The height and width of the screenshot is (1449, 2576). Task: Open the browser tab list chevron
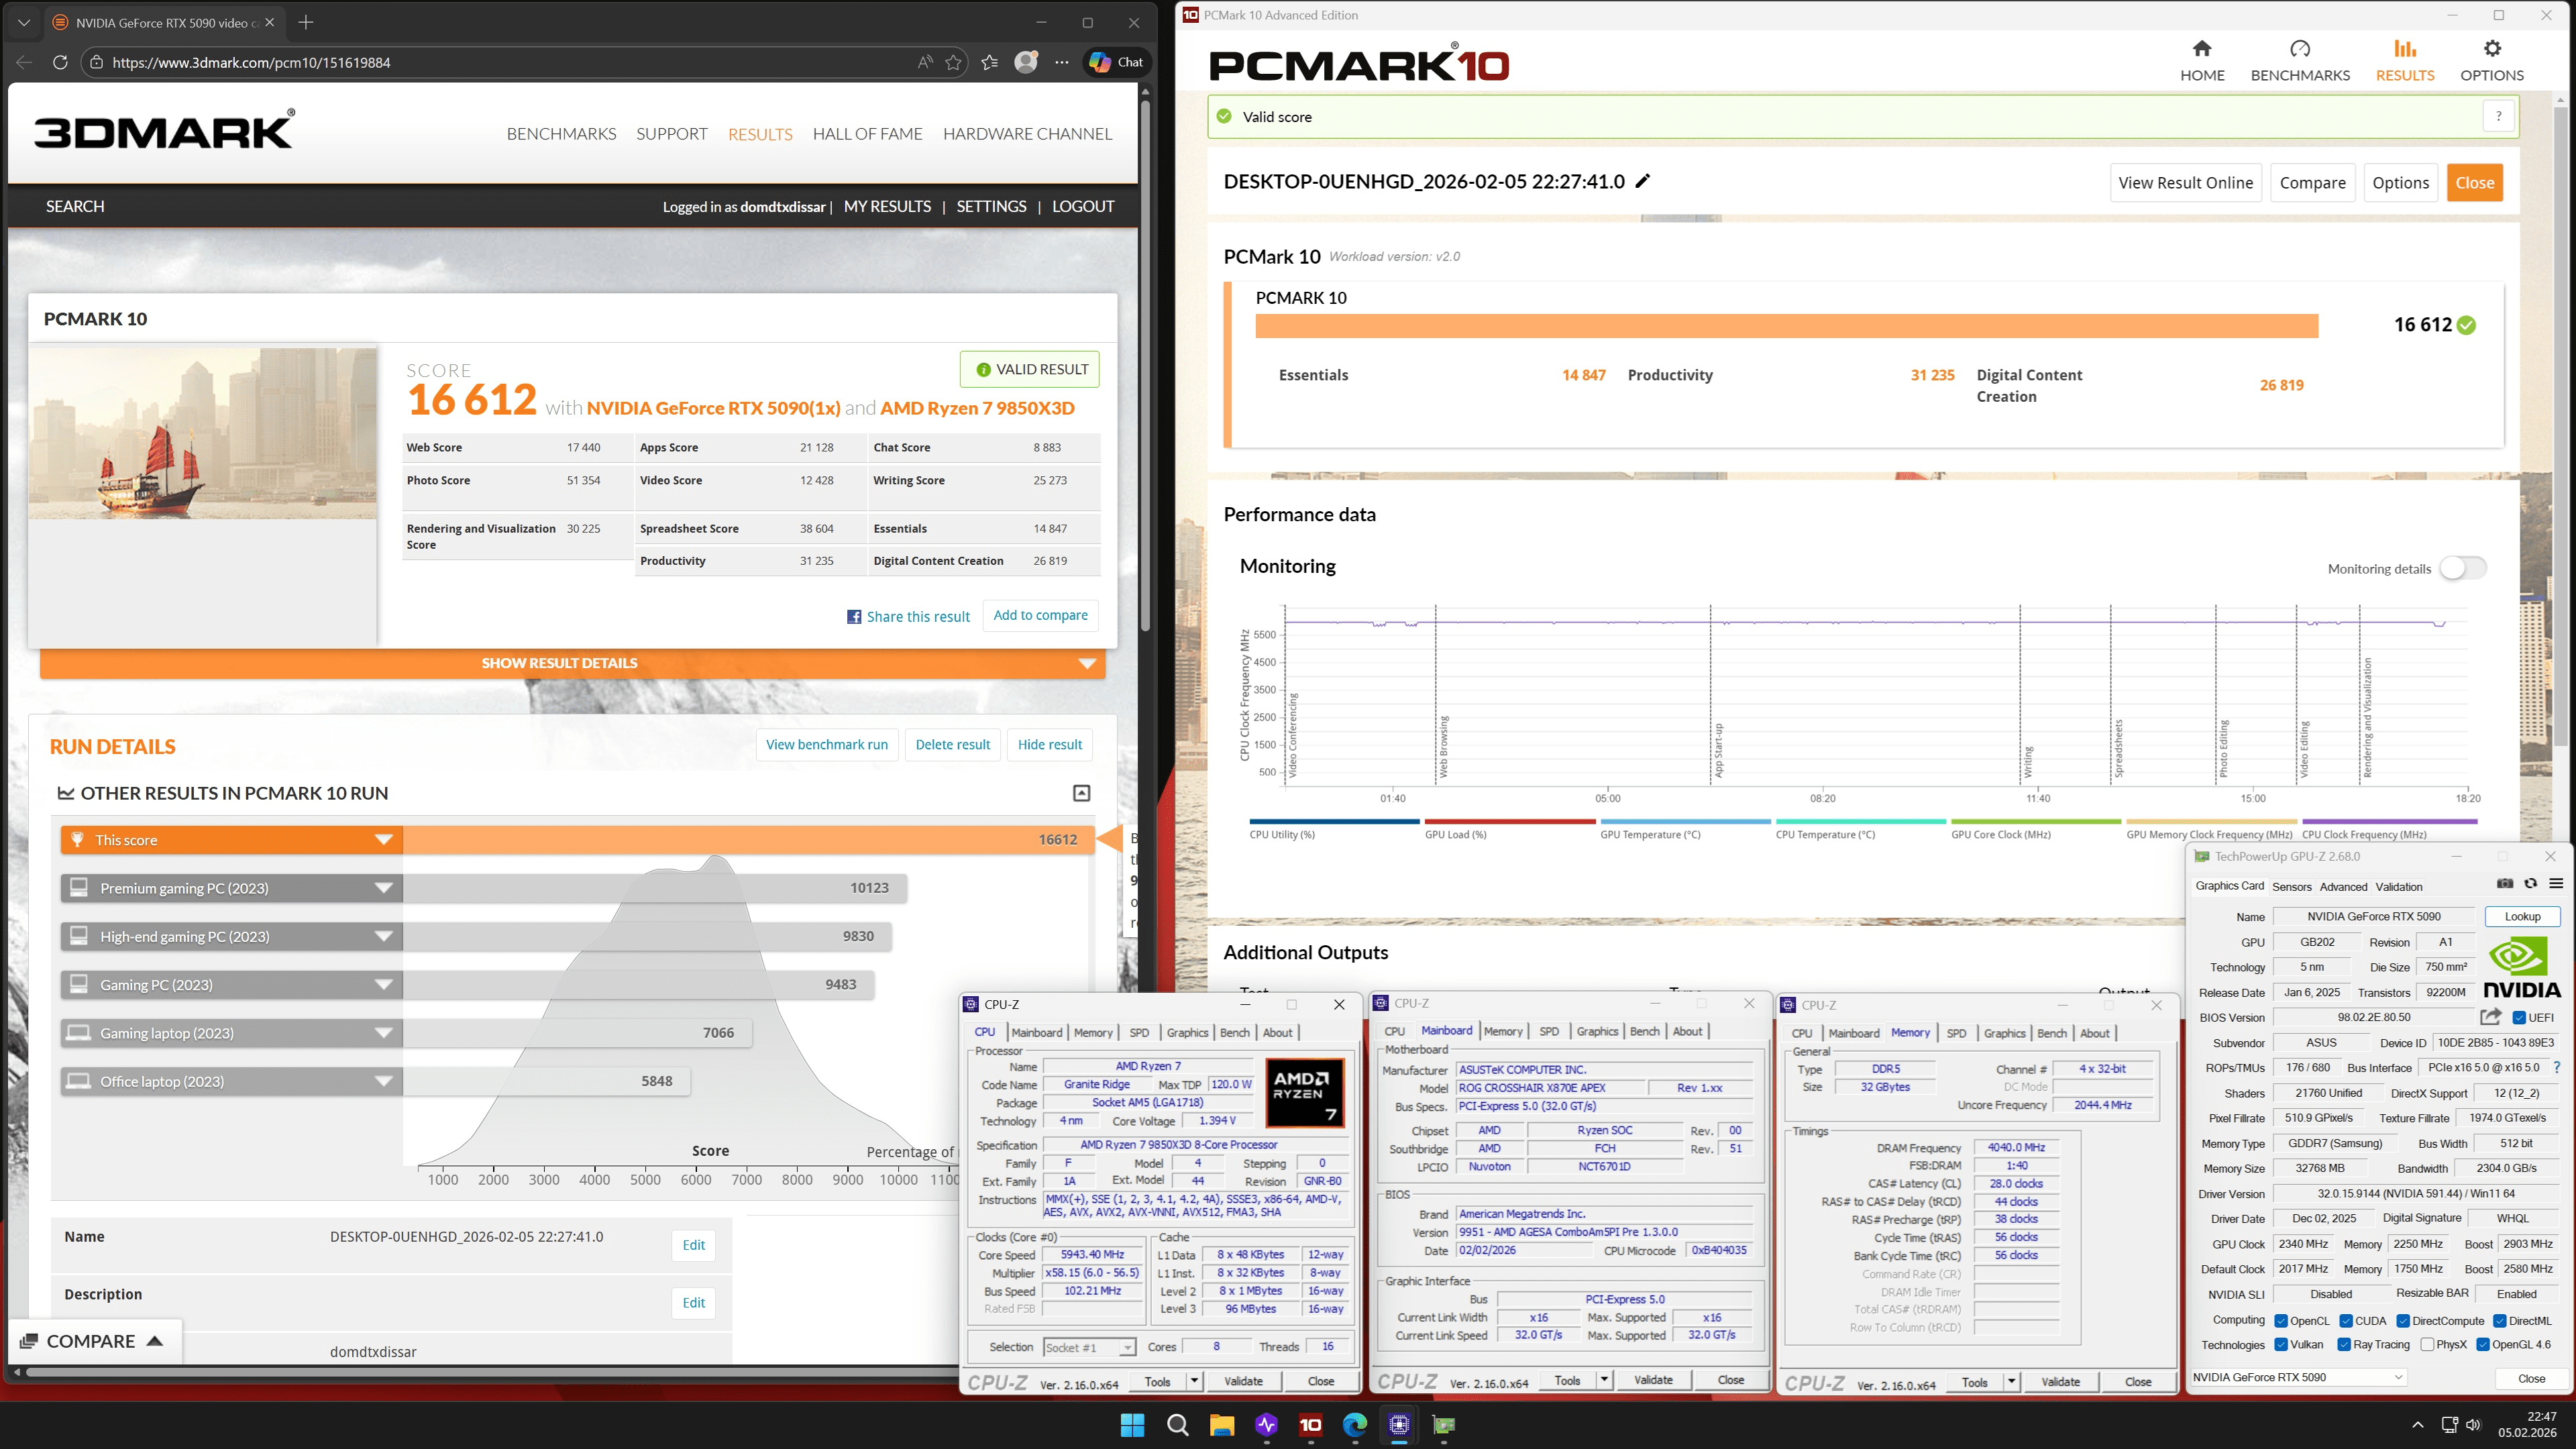click(x=24, y=22)
